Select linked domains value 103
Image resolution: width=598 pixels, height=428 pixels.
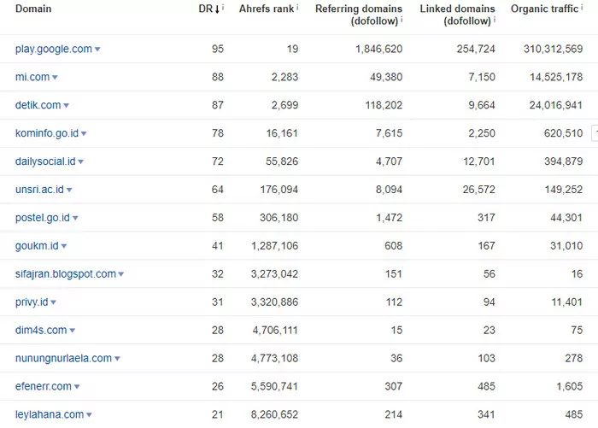coord(487,358)
